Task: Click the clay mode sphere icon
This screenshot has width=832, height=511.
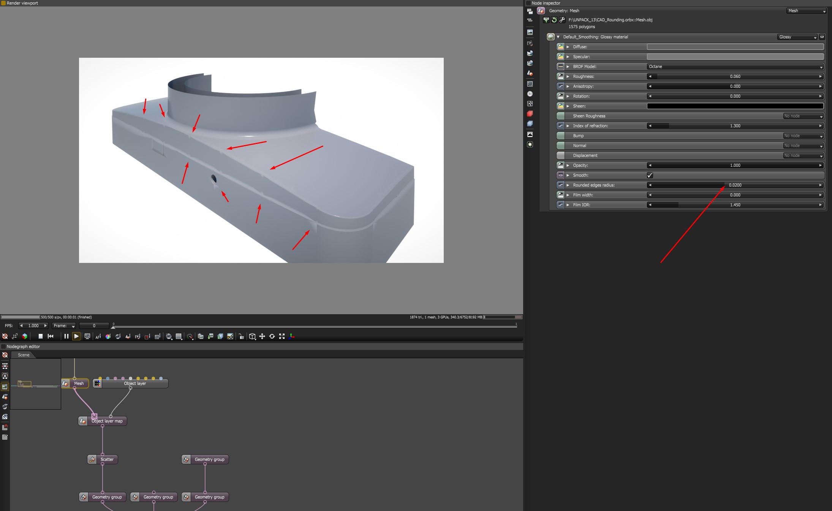Action: [x=169, y=336]
